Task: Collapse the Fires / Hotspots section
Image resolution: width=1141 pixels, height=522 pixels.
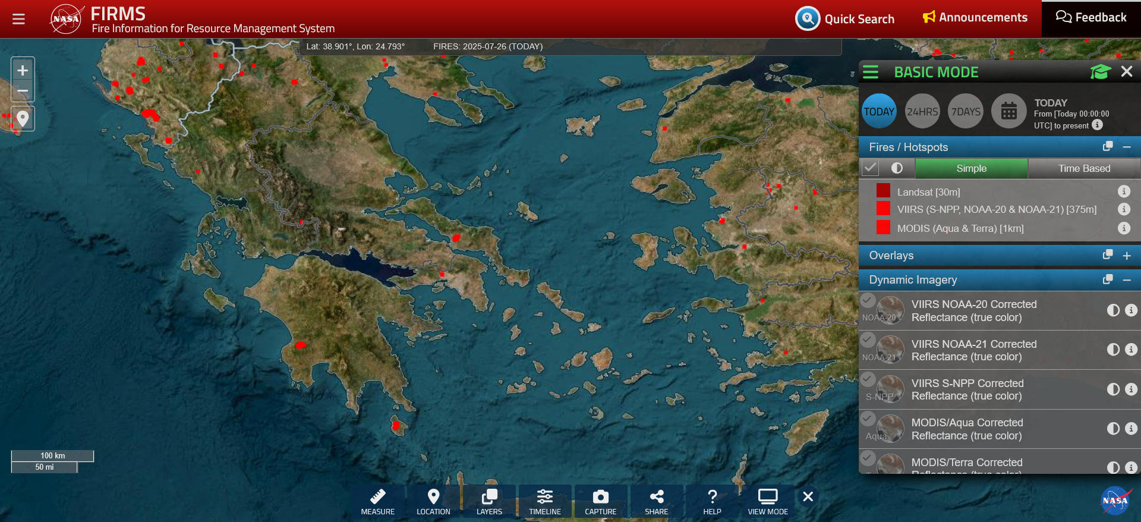Action: 1126,147
